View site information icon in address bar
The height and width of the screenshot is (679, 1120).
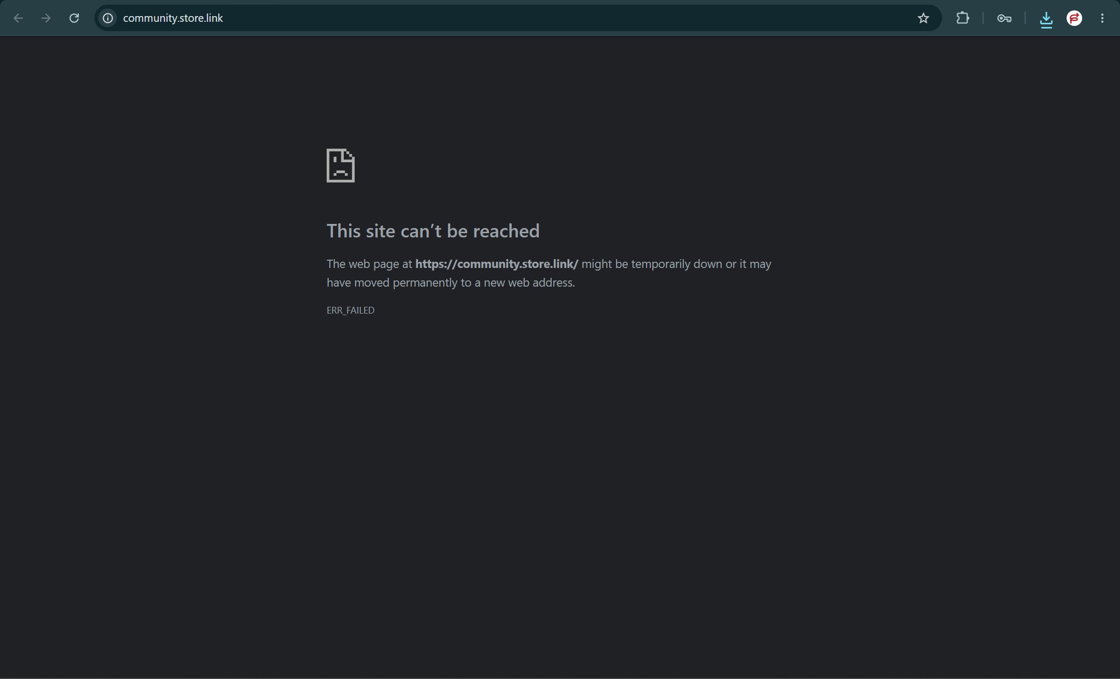(108, 18)
